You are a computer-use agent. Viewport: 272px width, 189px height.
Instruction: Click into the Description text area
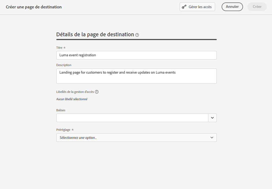pos(136,76)
